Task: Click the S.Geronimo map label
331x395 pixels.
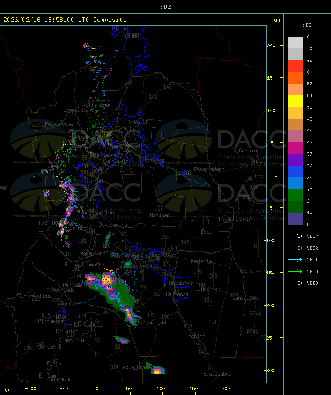Action: tap(247, 151)
